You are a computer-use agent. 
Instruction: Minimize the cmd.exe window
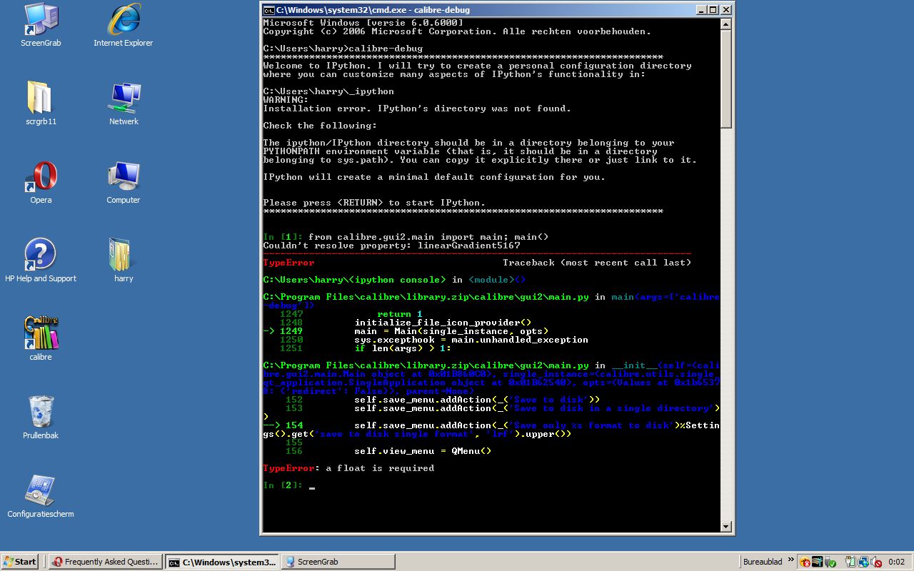702,10
